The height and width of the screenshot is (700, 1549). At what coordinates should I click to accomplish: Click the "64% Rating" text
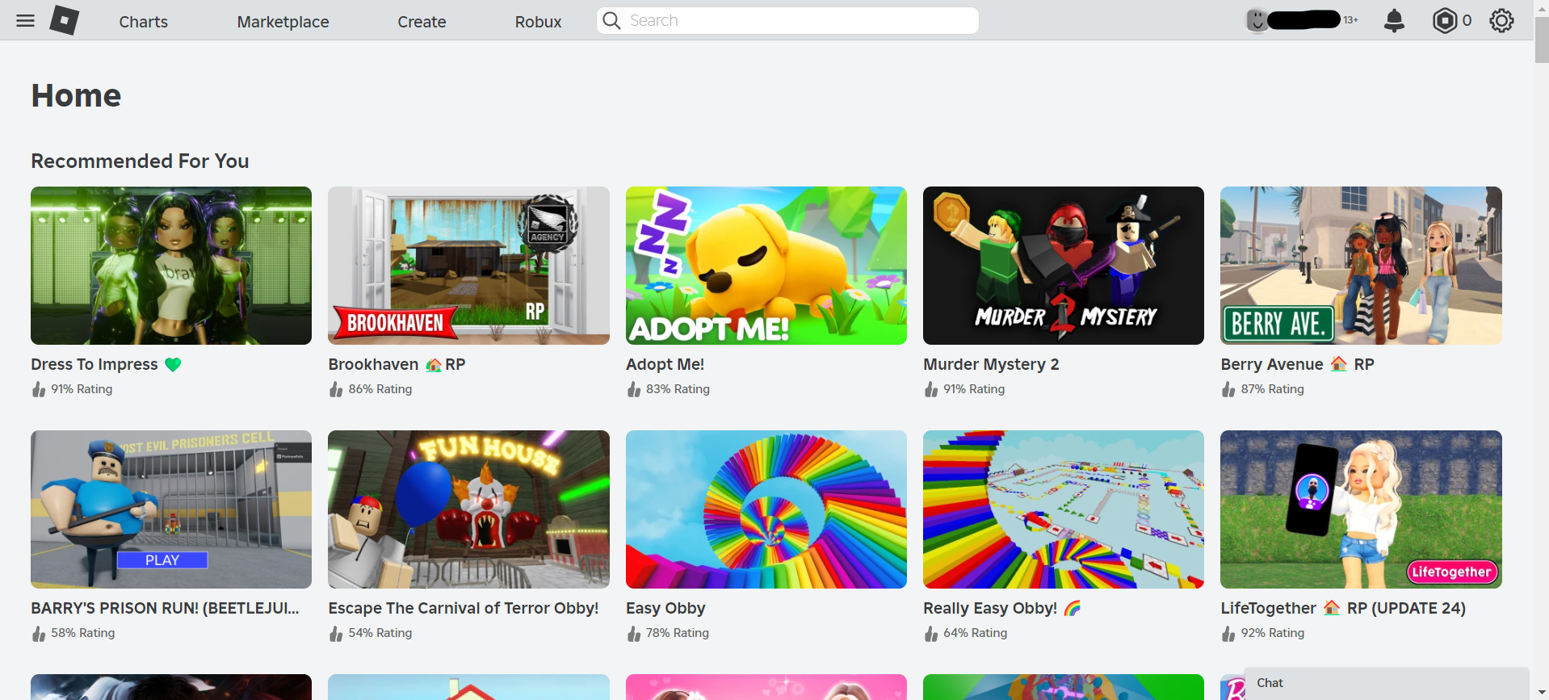pos(975,633)
